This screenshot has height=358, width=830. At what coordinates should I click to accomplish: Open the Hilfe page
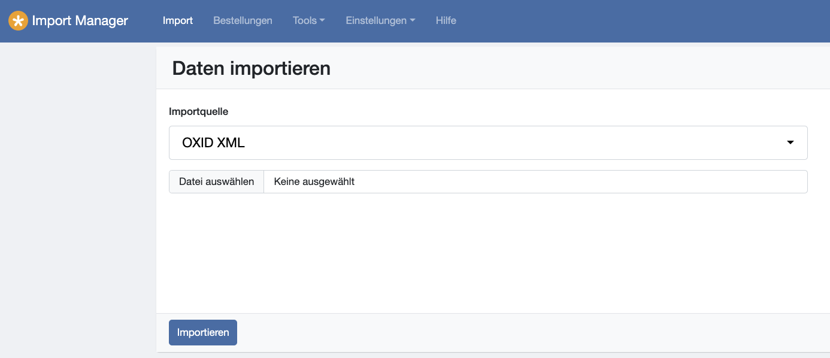(446, 20)
